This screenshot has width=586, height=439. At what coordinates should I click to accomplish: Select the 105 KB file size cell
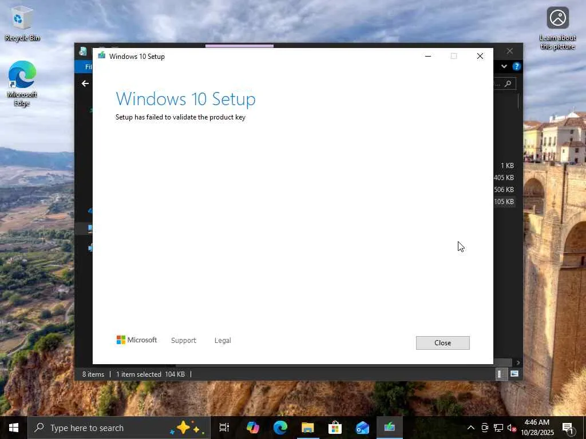click(504, 202)
